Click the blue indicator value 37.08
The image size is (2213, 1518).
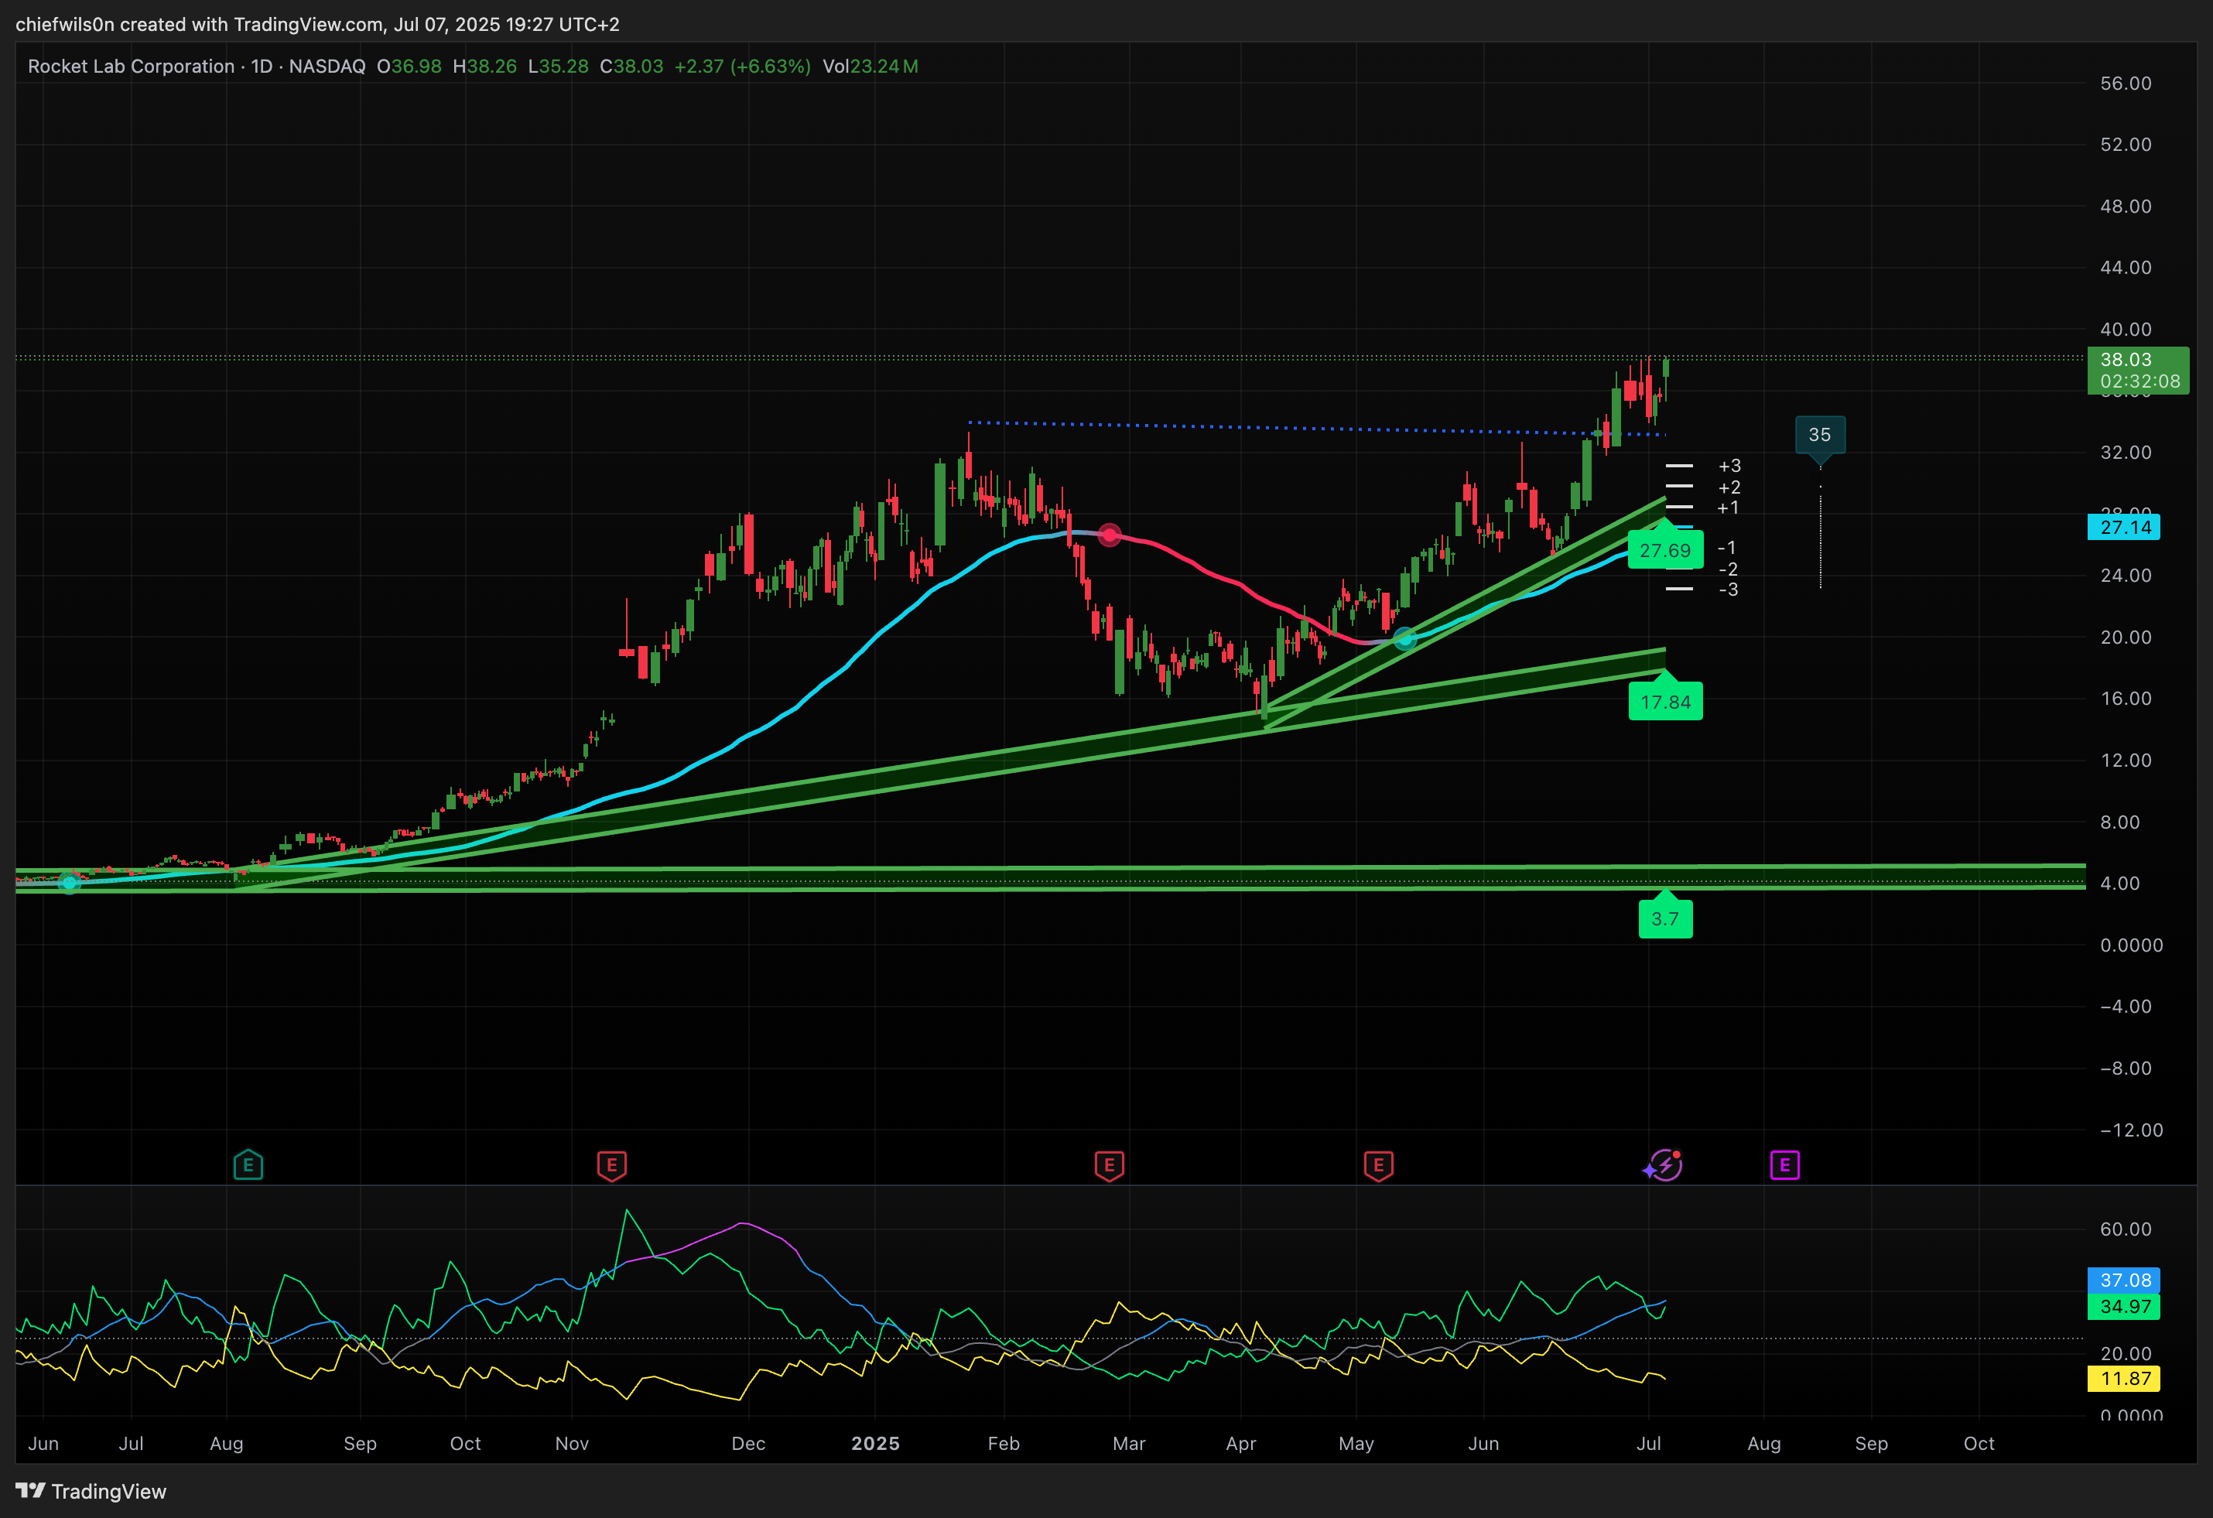tap(2123, 1280)
